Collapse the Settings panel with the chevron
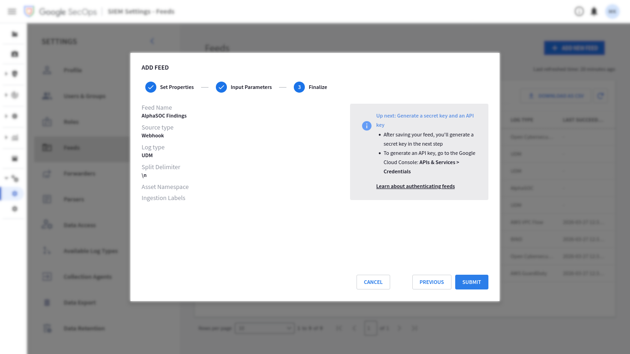 click(x=152, y=41)
